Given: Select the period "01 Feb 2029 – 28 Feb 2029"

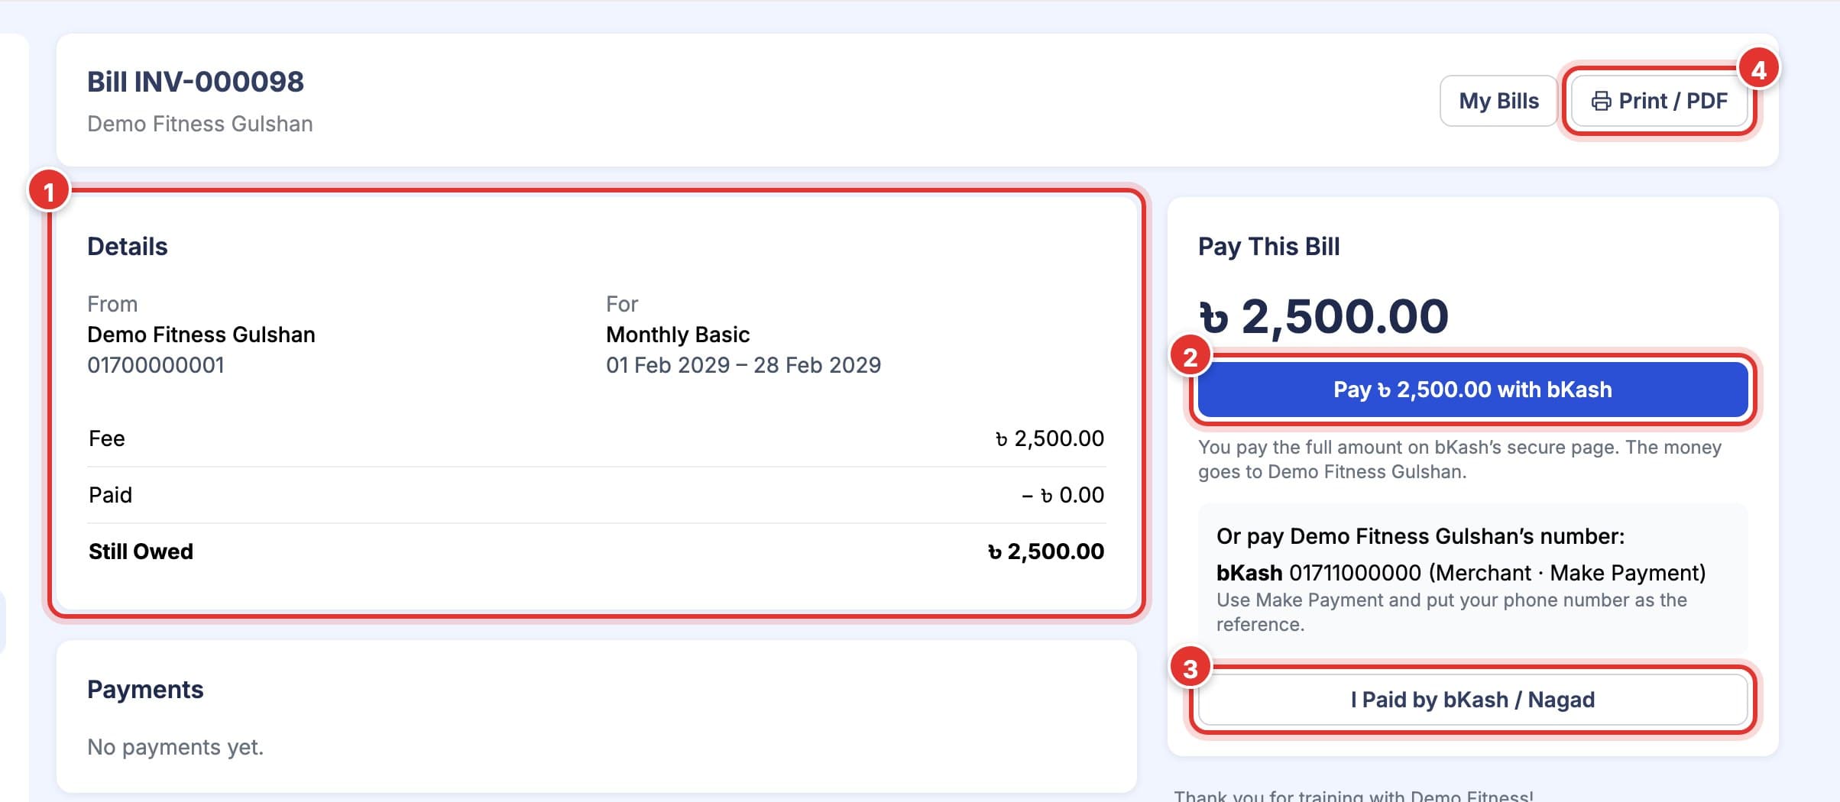Looking at the screenshot, I should 743,365.
